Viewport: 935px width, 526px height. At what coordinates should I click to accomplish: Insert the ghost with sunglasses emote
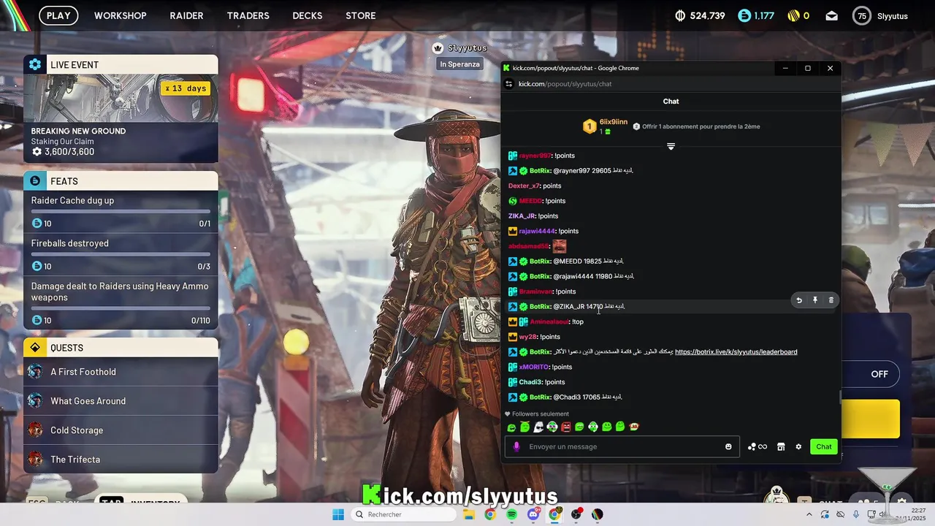click(538, 427)
